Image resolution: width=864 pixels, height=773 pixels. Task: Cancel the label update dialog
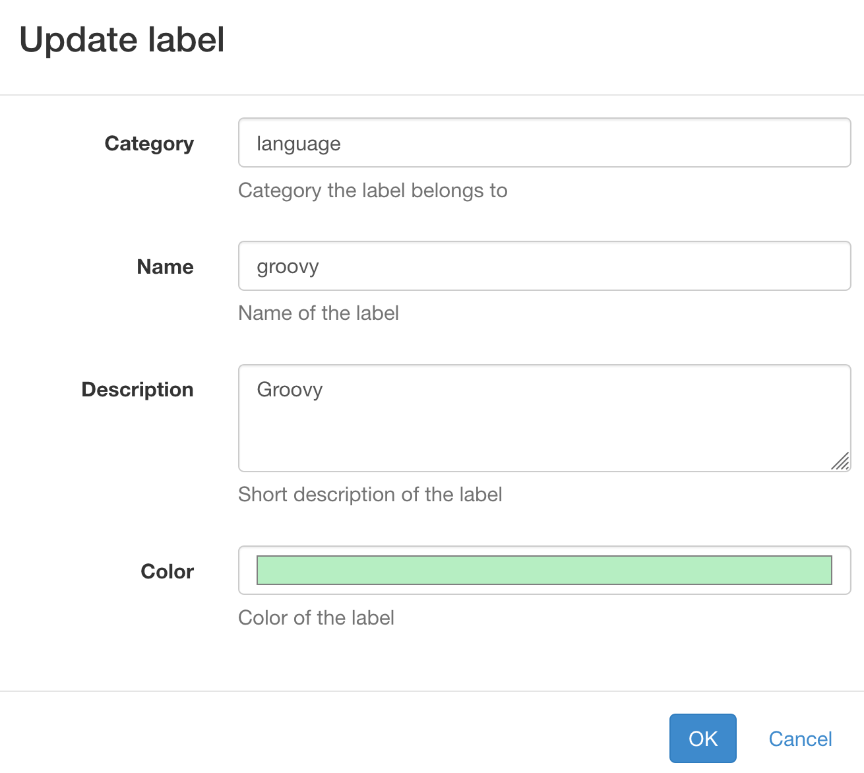[800, 739]
